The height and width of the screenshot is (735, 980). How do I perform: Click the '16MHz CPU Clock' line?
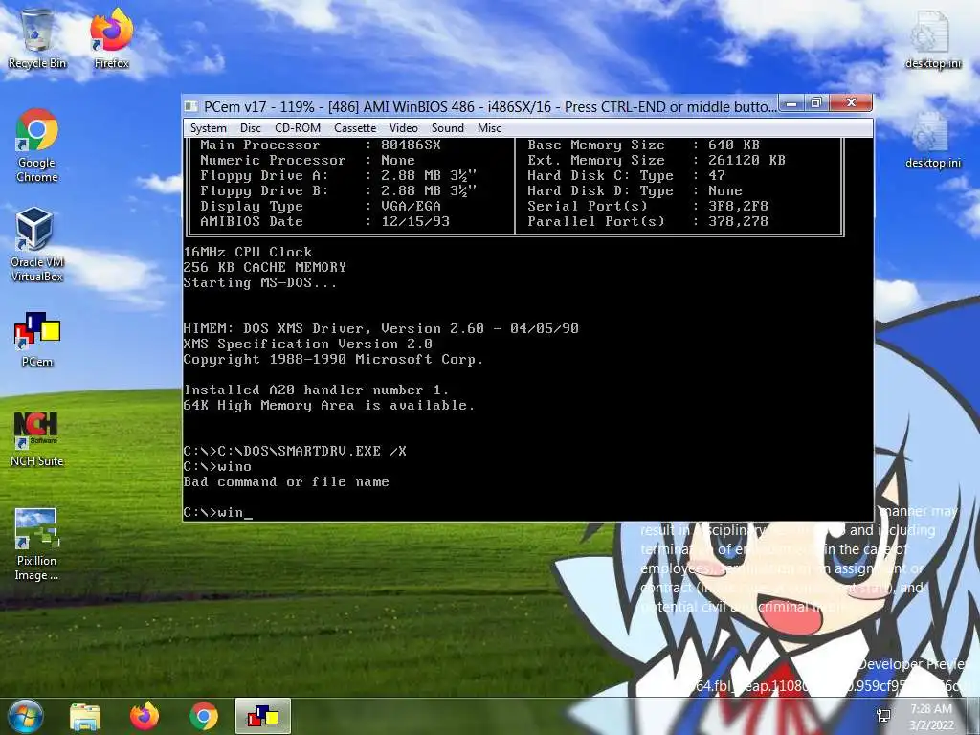pyautogui.click(x=248, y=252)
